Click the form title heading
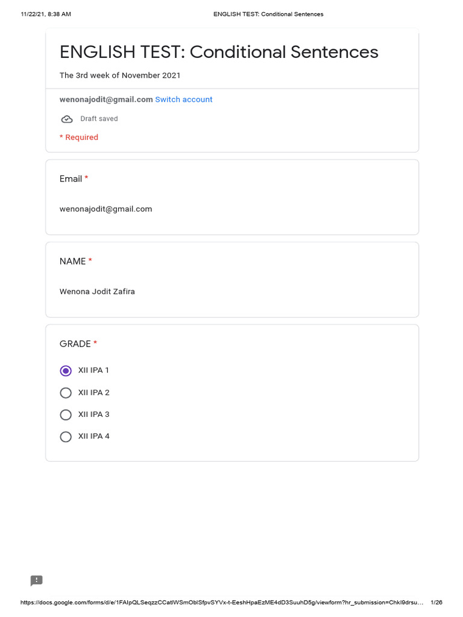Viewport: 463px width, 617px height. pos(219,52)
